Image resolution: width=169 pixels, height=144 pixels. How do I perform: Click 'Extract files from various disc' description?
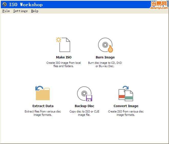(x=43, y=113)
